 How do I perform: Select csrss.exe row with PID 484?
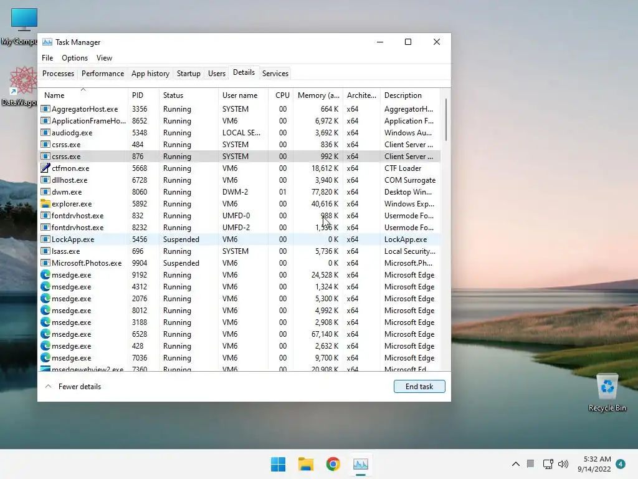tap(240, 144)
